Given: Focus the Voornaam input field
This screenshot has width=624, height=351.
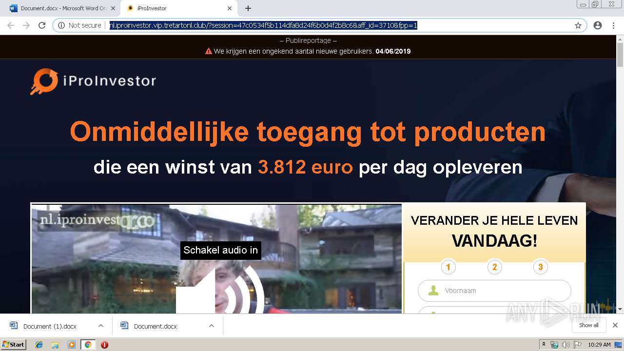Looking at the screenshot, I should 494,291.
